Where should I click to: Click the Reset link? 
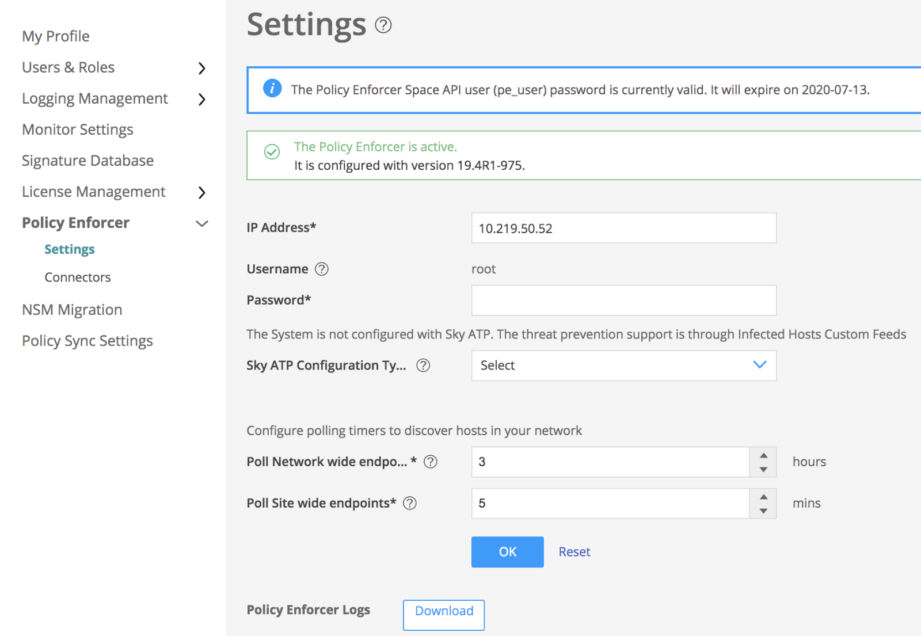tap(574, 551)
